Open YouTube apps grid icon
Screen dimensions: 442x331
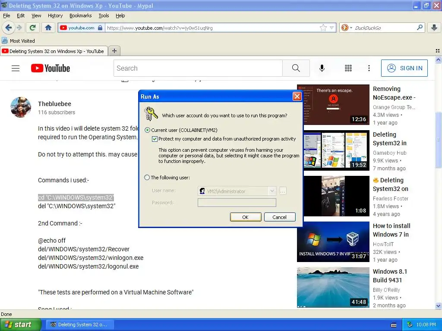coord(348,68)
